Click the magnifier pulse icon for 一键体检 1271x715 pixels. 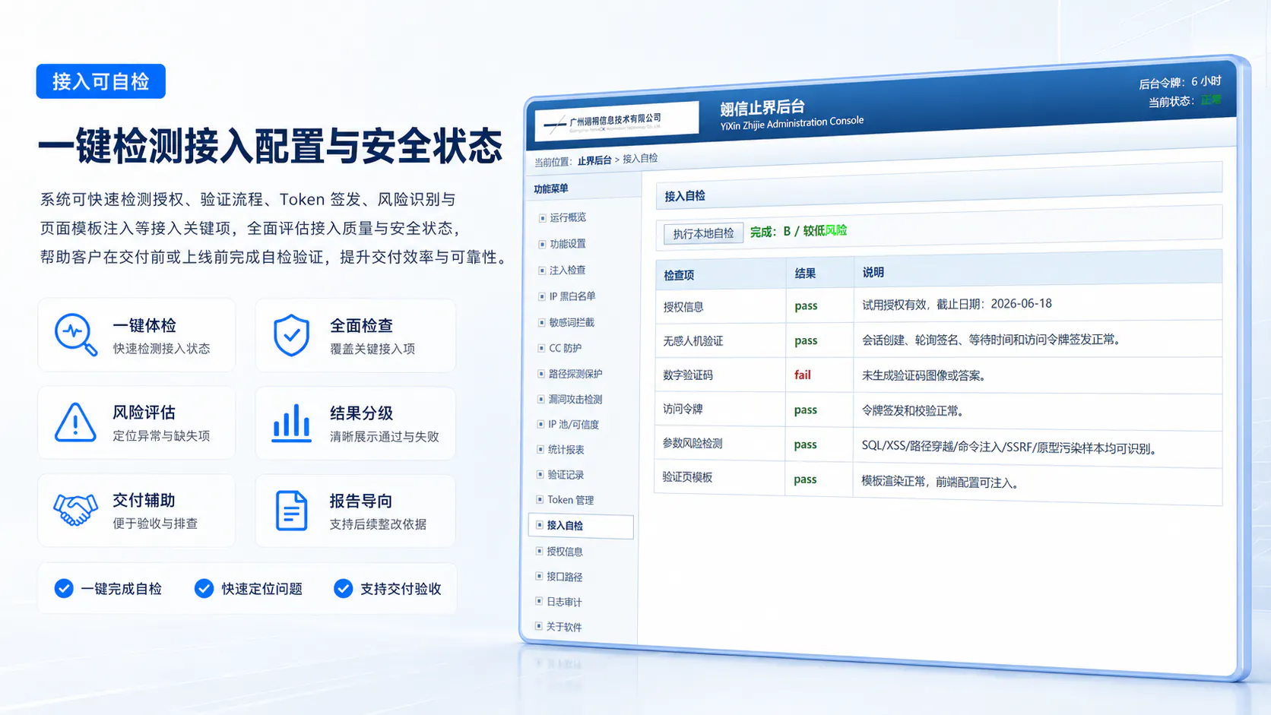75,334
